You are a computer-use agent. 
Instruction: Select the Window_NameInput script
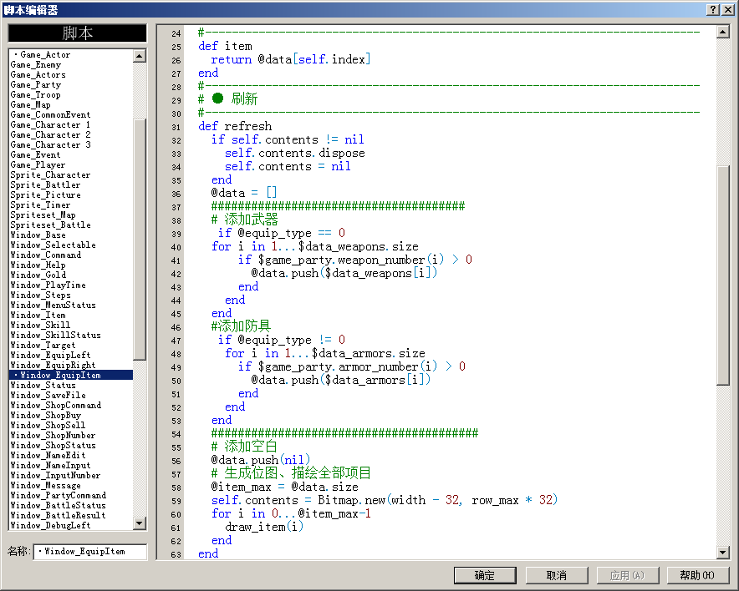[71, 465]
